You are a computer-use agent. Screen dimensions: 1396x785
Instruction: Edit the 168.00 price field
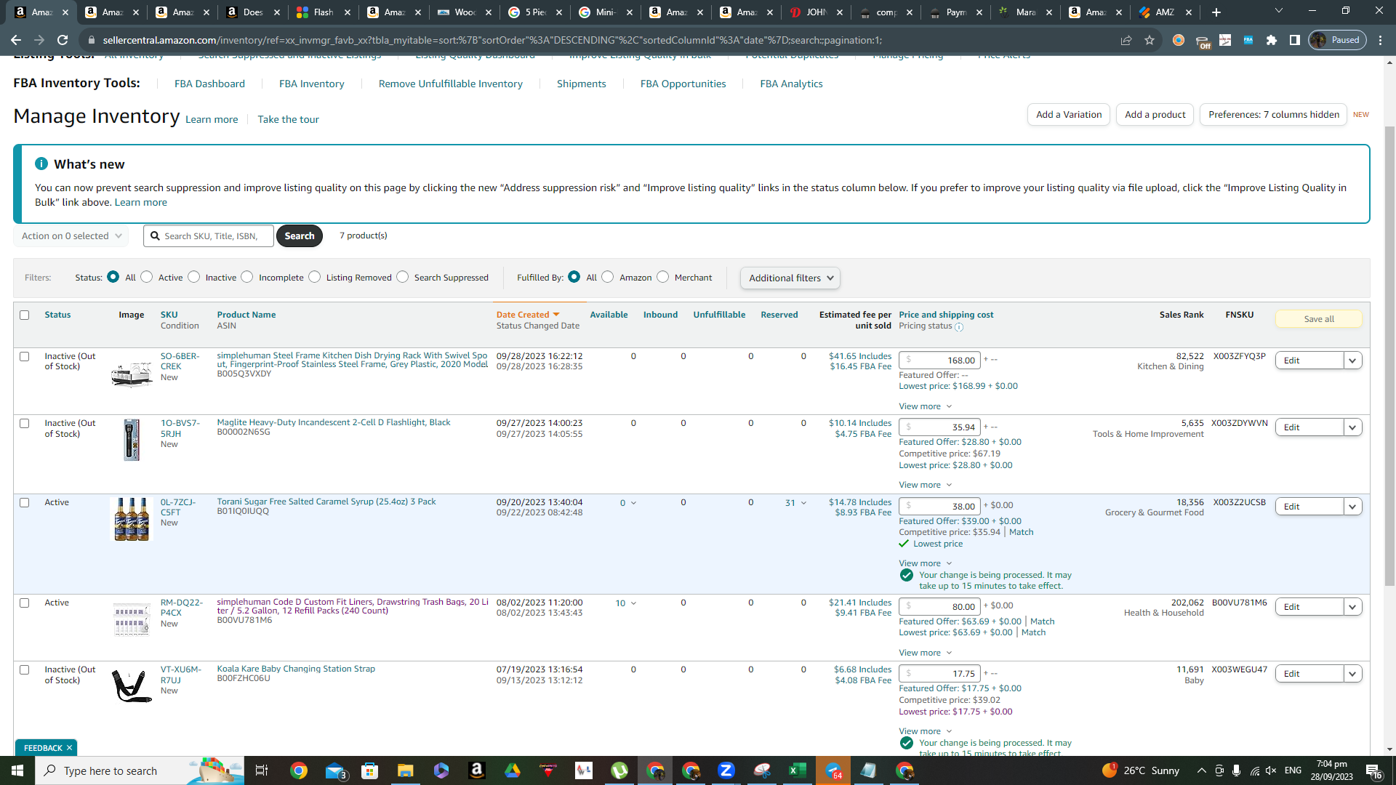940,361
